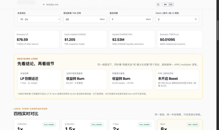The width and height of the screenshot is (219, 130).
Task: Click FULL MODEL badge on 6 Months card
Action: [97, 125]
